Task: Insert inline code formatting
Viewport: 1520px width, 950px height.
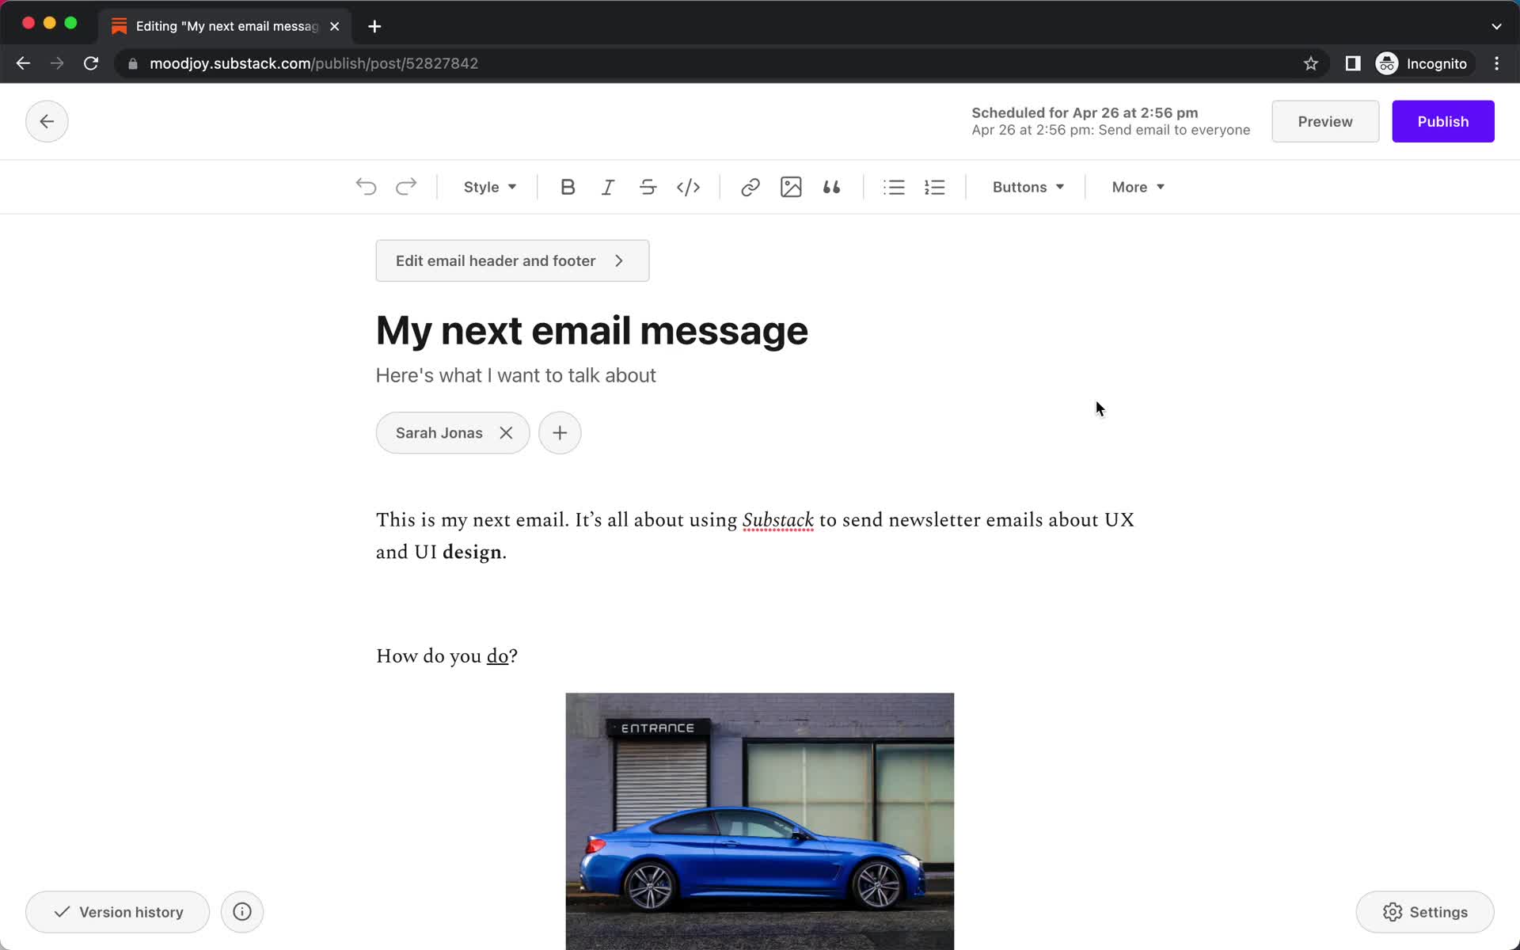Action: (x=688, y=187)
